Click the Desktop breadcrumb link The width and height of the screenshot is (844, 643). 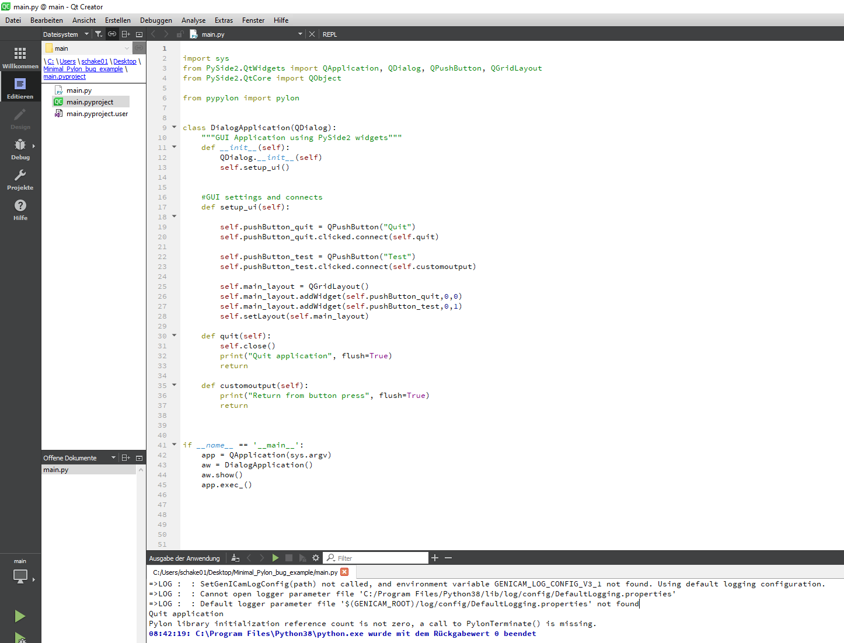point(125,61)
